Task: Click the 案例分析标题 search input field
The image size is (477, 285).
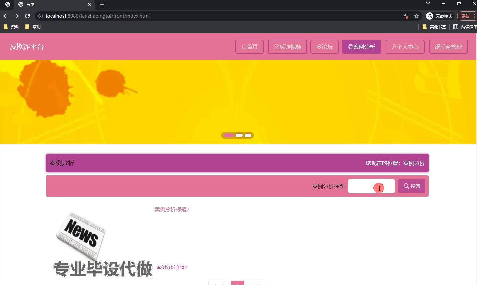Action: [x=371, y=186]
